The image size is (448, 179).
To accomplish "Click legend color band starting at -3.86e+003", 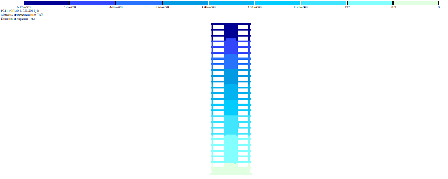I will pos(185,3).
